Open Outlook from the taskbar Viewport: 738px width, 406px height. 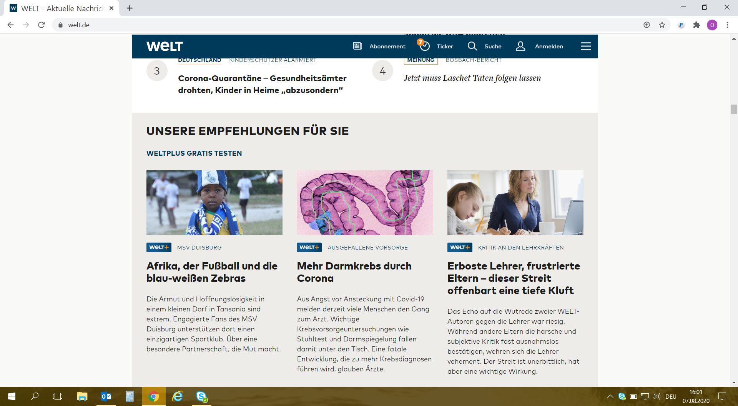pos(106,396)
